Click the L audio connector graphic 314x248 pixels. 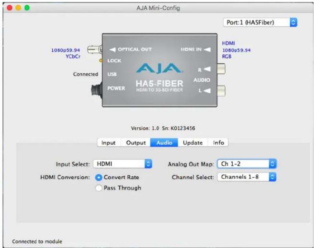221,91
